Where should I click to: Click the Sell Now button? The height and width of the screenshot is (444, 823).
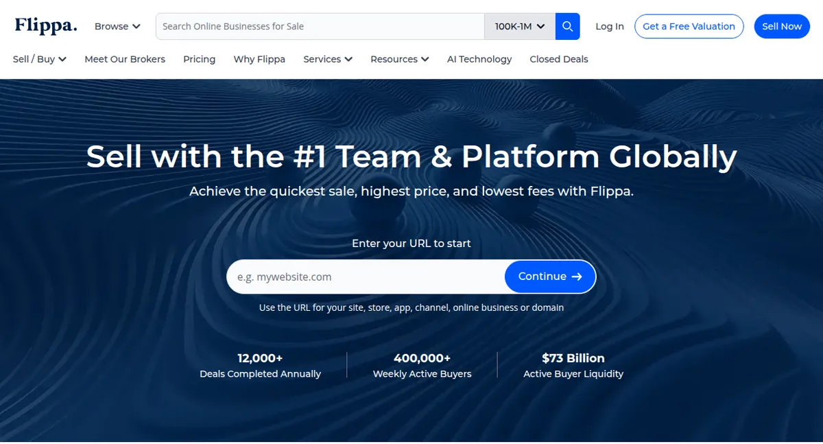pos(782,26)
